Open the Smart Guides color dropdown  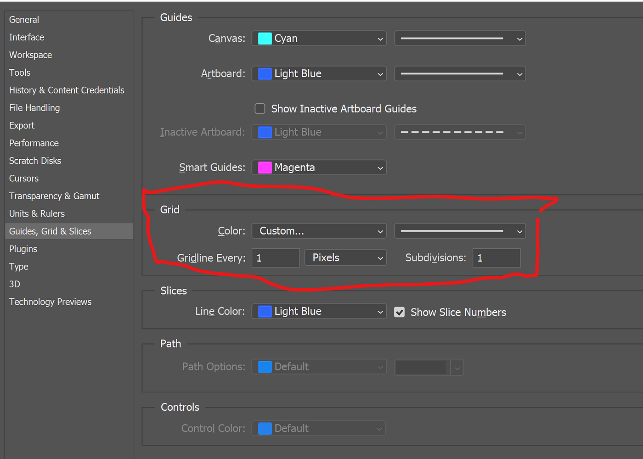click(x=319, y=167)
